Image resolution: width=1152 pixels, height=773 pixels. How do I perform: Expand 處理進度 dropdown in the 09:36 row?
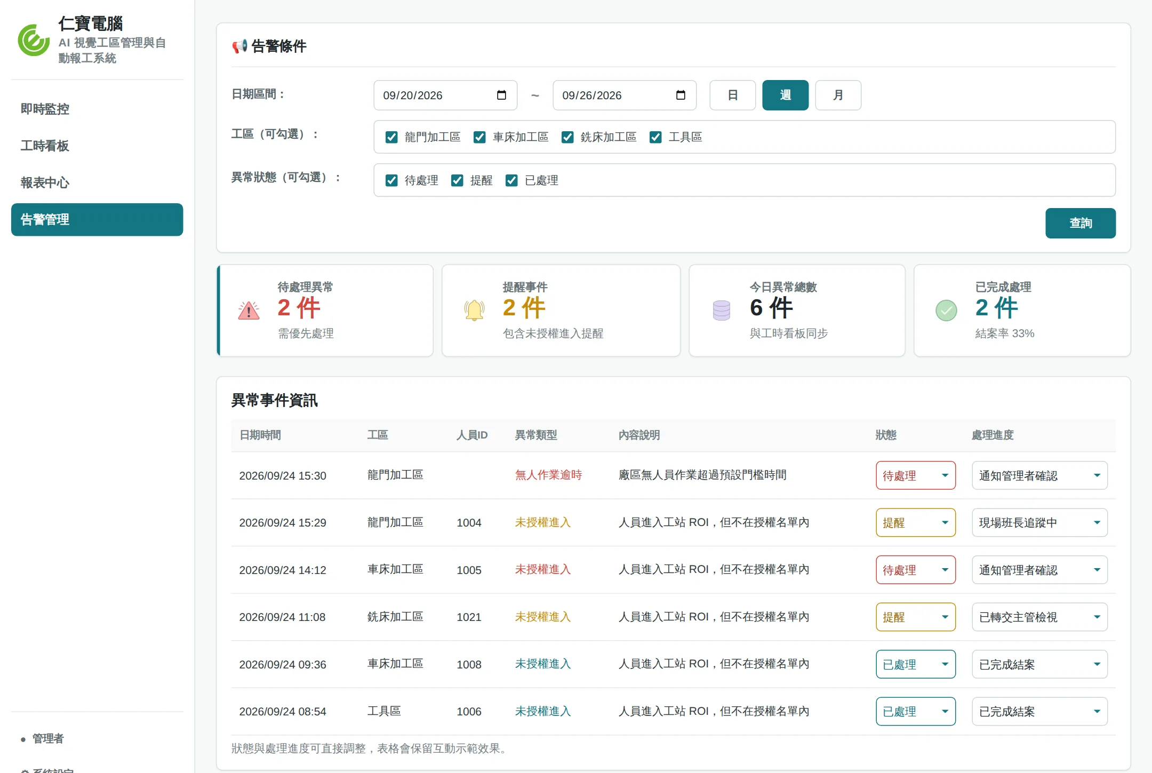point(1039,664)
